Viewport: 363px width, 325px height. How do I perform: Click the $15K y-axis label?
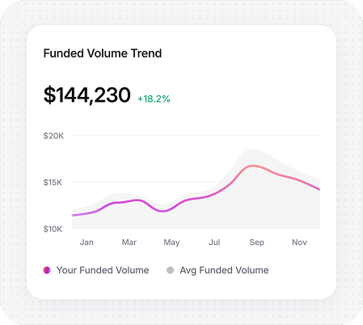[53, 183]
